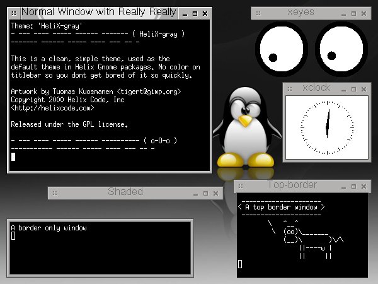Click the http://helixcode.com URL text
The image size is (378, 284).
[52, 108]
